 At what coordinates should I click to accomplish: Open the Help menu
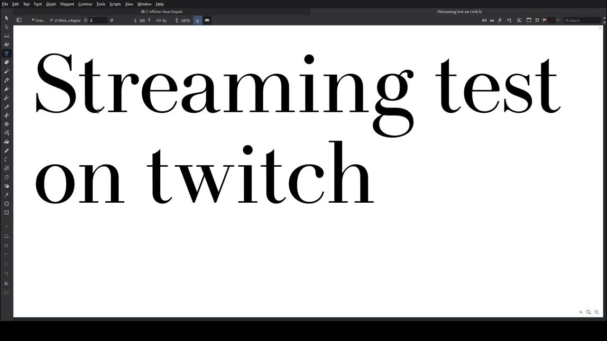(160, 4)
